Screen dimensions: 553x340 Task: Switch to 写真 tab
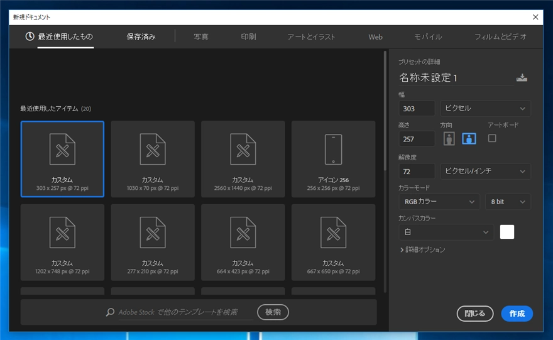tap(201, 36)
